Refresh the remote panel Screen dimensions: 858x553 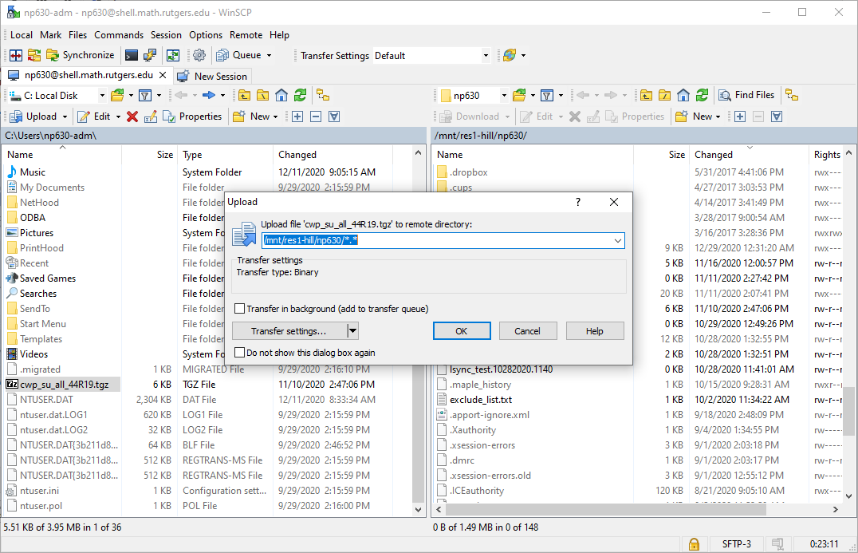[x=702, y=96]
